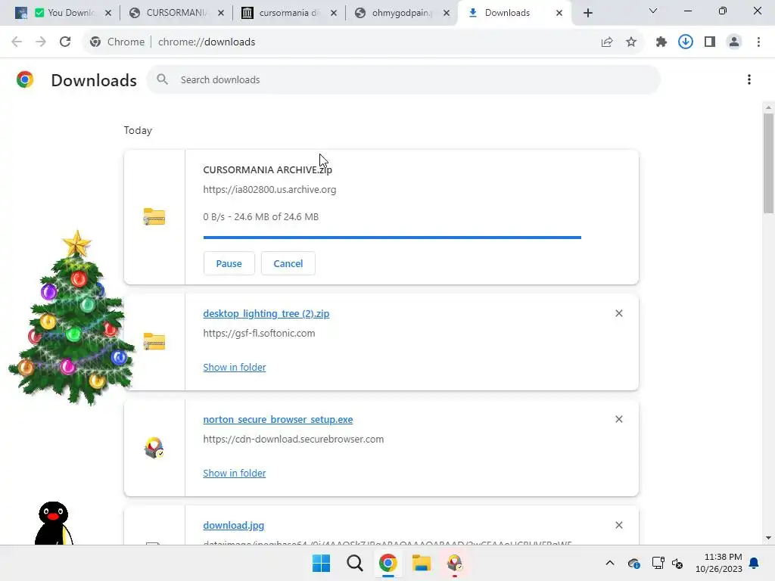
Task: Click the Chrome logo beside Downloads title
Action: point(25,79)
